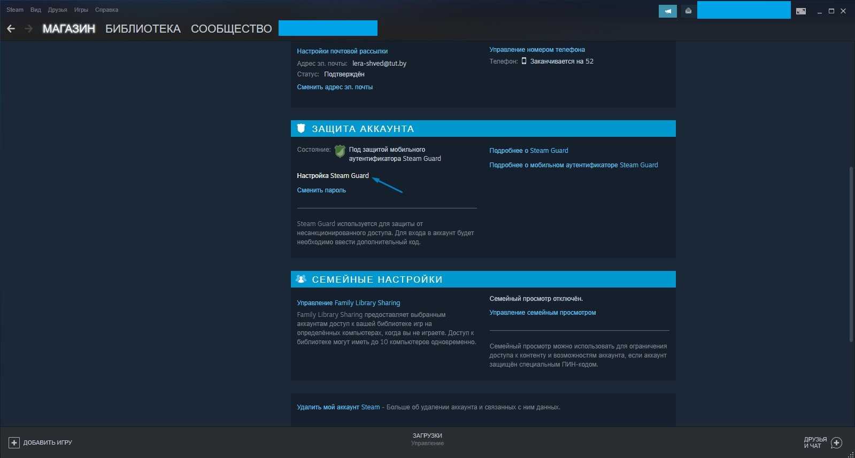Click the green Steam Guard shield icon
The image size is (855, 458).
point(340,151)
